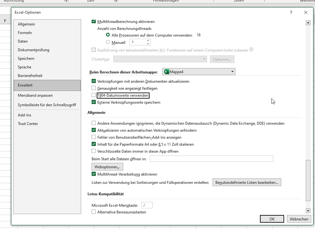315x229 pixels.
Task: Switch to the Formeln category
Action: [x=47, y=33]
